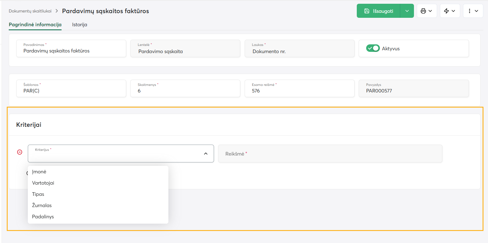Click the Esama reikšmė input field

[x=300, y=88]
